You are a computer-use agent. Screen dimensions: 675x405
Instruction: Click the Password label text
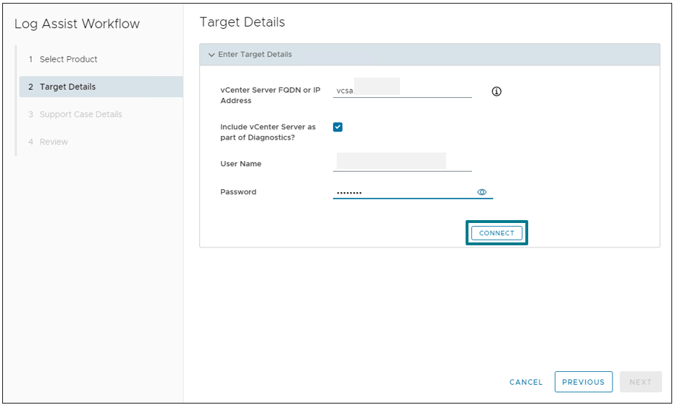pyautogui.click(x=238, y=192)
